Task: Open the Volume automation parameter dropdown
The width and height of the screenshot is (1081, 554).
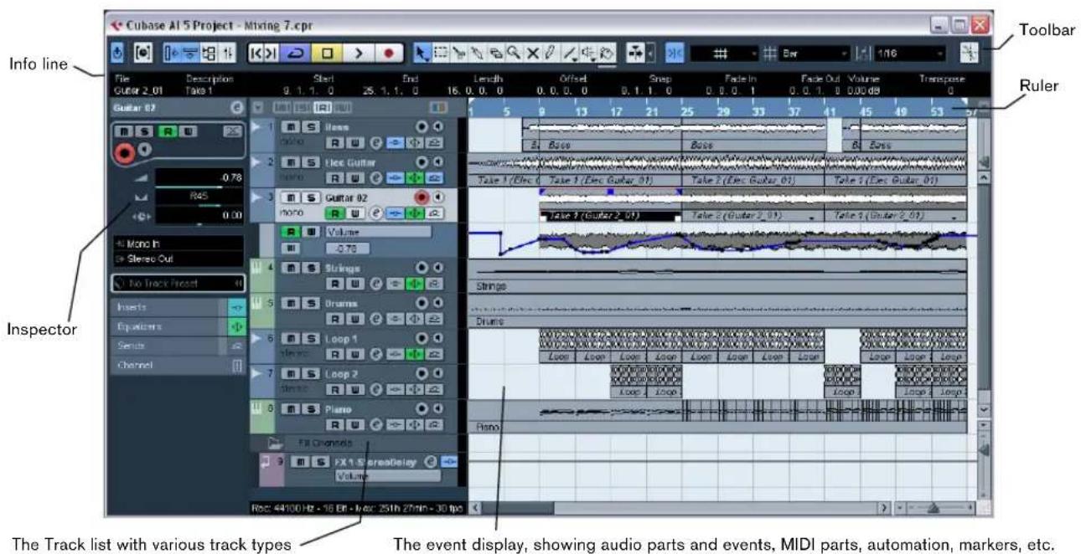Action: 377,232
